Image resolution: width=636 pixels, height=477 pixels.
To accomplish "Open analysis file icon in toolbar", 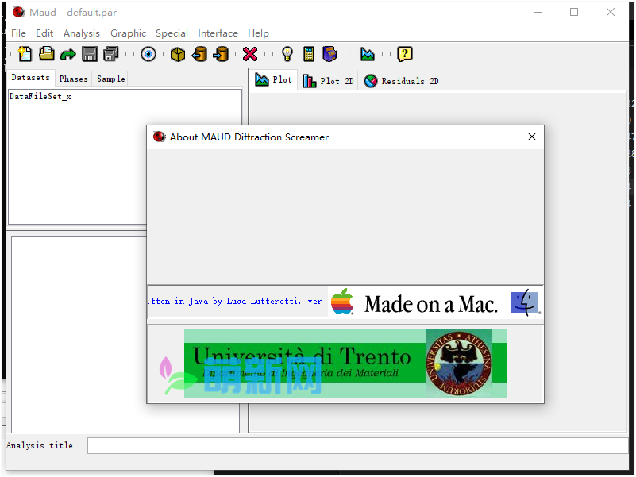I will point(47,54).
